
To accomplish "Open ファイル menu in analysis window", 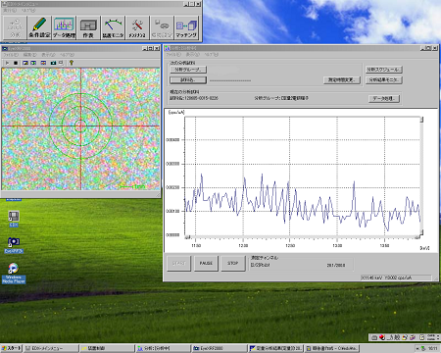I will pos(173,55).
